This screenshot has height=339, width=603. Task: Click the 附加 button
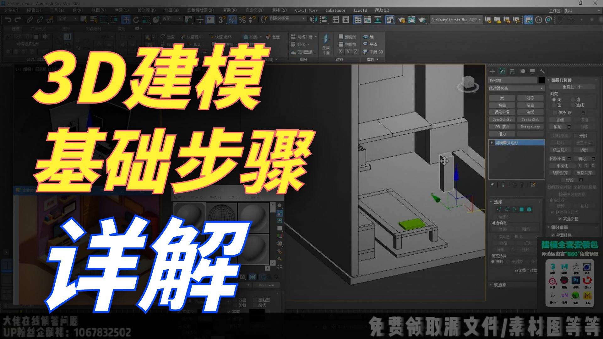(558, 127)
